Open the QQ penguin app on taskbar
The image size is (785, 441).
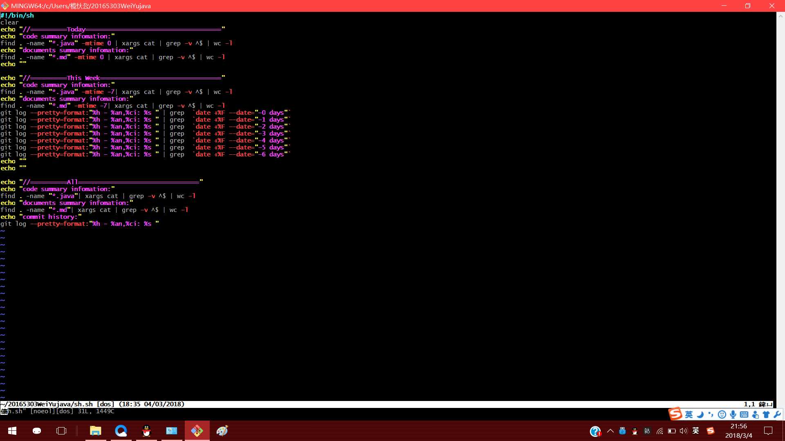tap(146, 431)
